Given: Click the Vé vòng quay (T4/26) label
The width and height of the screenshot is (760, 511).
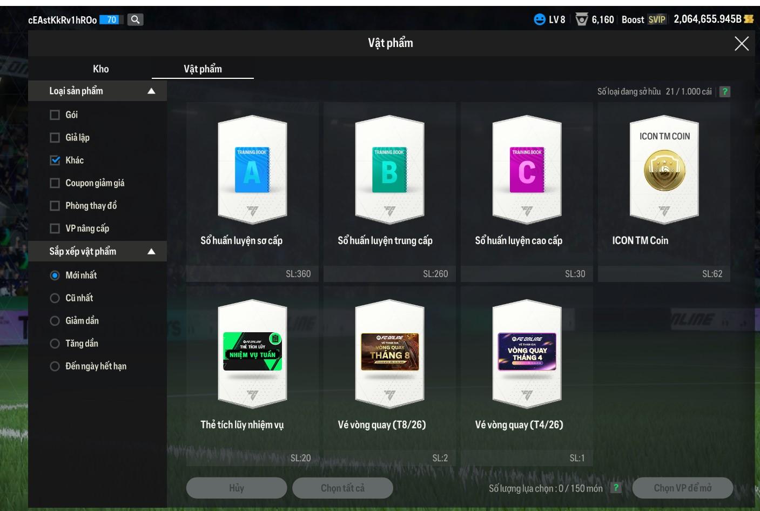Looking at the screenshot, I should (x=519, y=425).
